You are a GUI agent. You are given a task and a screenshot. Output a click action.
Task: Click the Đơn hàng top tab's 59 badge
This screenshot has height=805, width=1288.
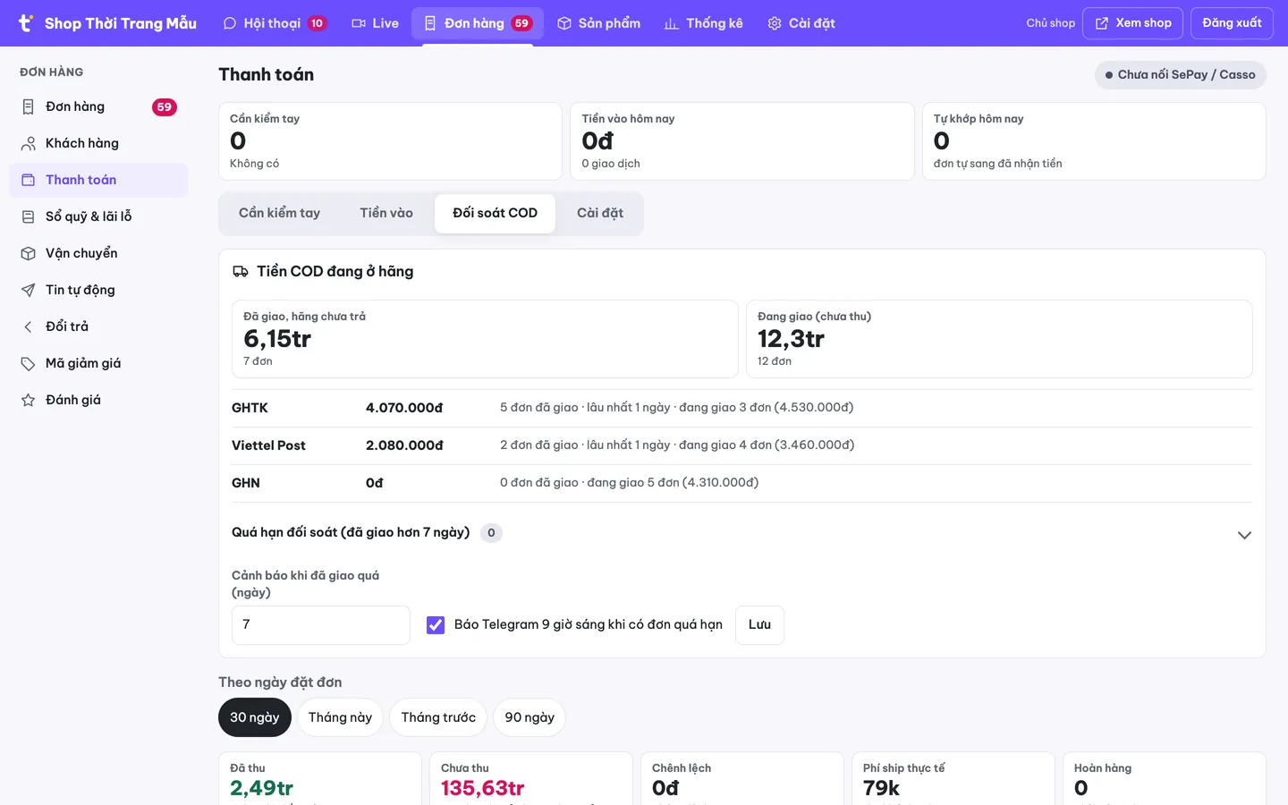tap(521, 23)
